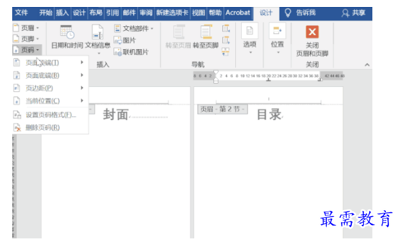Click the center tab stop on ruler

[x=269, y=80]
